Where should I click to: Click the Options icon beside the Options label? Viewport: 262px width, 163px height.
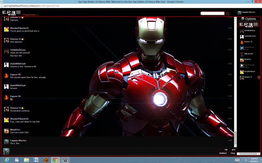[243, 18]
